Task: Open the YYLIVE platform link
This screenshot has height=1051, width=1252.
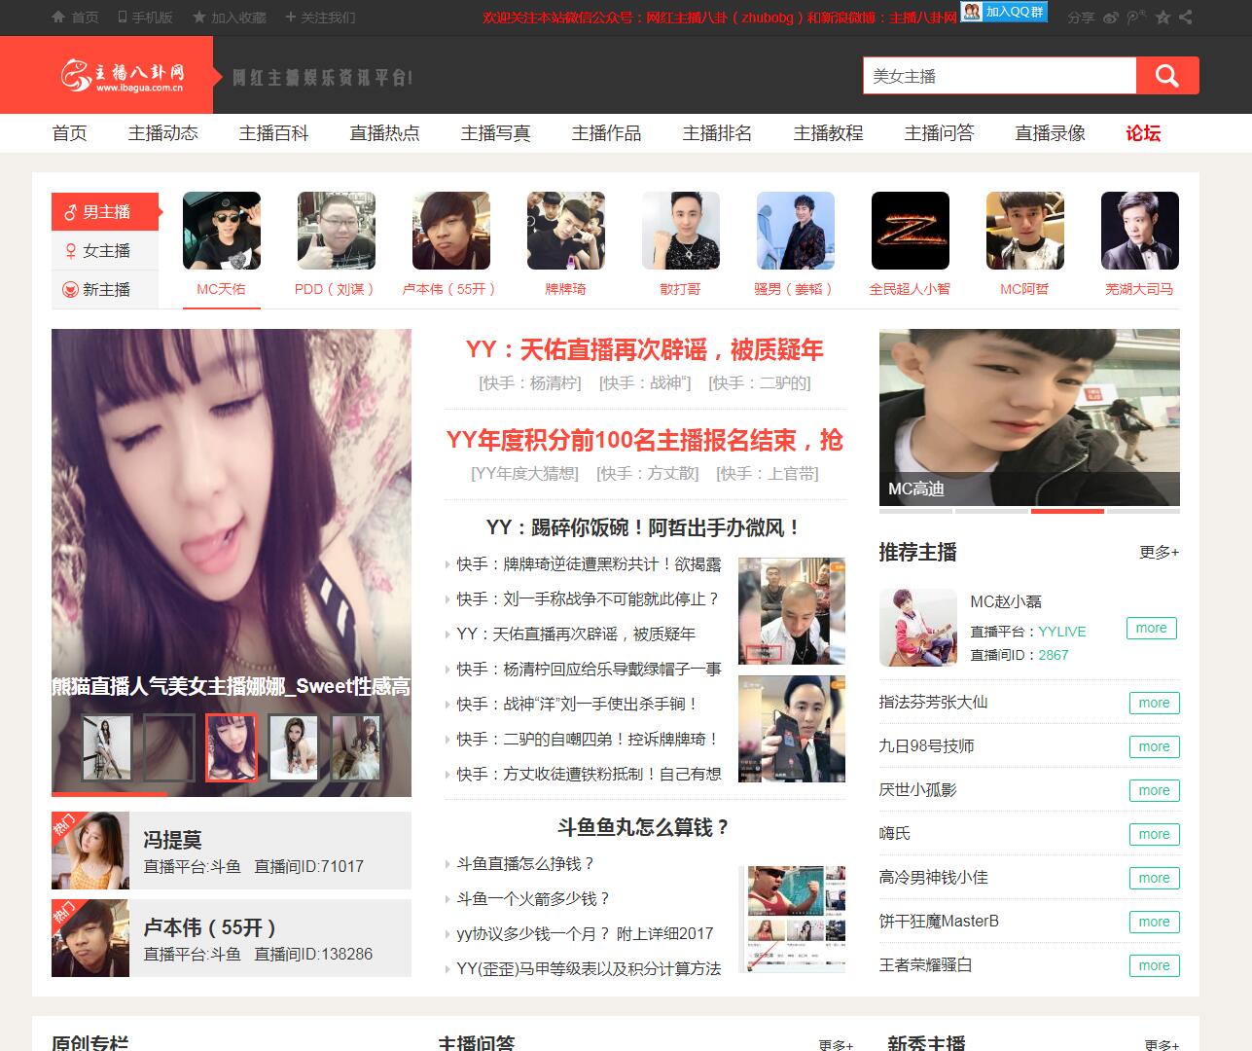Action: click(1062, 632)
